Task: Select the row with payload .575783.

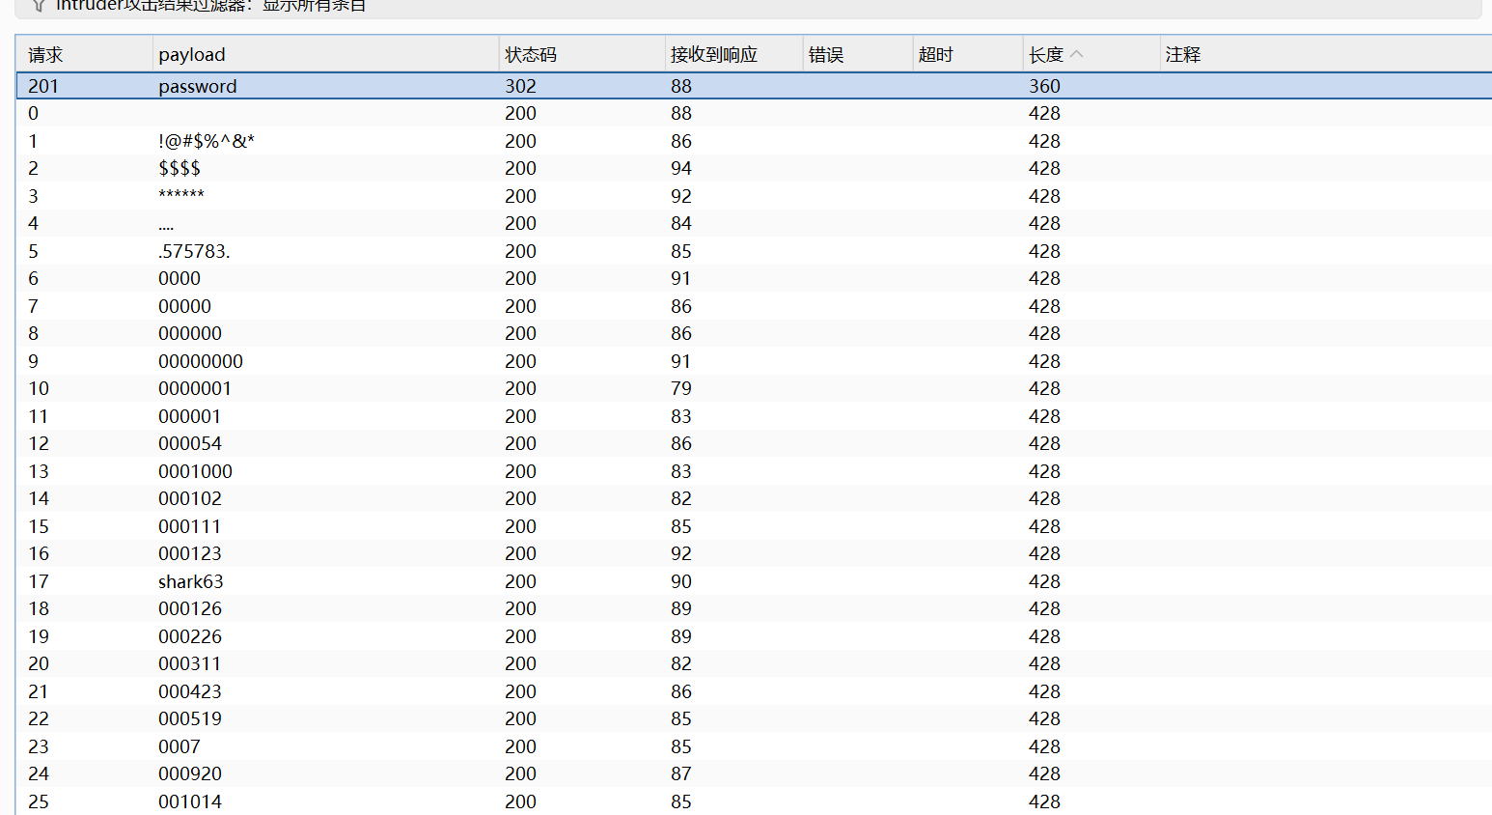Action: [386, 251]
